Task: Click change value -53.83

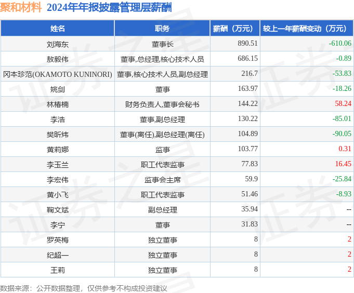Action: point(342,74)
